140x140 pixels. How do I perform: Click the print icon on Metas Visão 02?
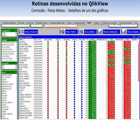pyautogui.click(x=133, y=37)
